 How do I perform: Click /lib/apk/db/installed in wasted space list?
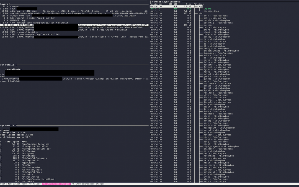pos(35,147)
